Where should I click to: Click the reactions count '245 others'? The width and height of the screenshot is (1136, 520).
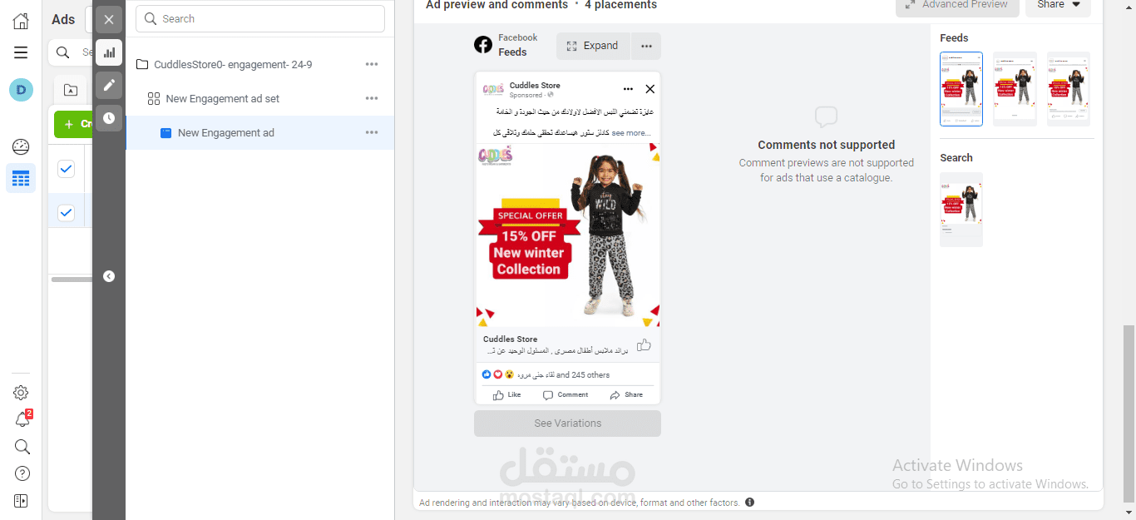coord(583,374)
